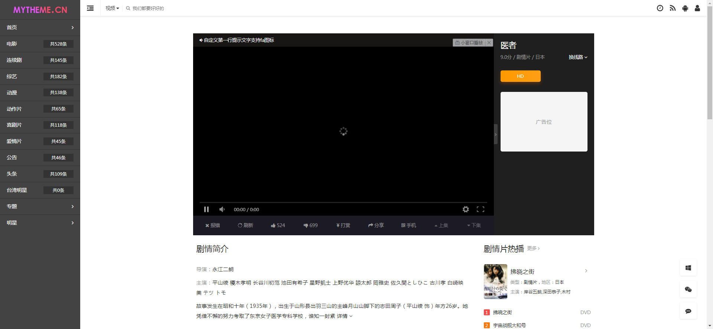
Task: Expand the 详情 plot description
Action: pyautogui.click(x=345, y=316)
